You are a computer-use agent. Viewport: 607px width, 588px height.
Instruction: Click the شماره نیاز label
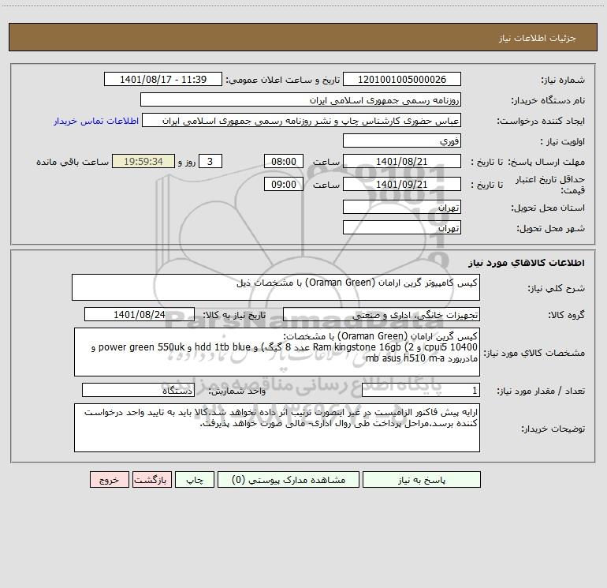[x=563, y=80]
